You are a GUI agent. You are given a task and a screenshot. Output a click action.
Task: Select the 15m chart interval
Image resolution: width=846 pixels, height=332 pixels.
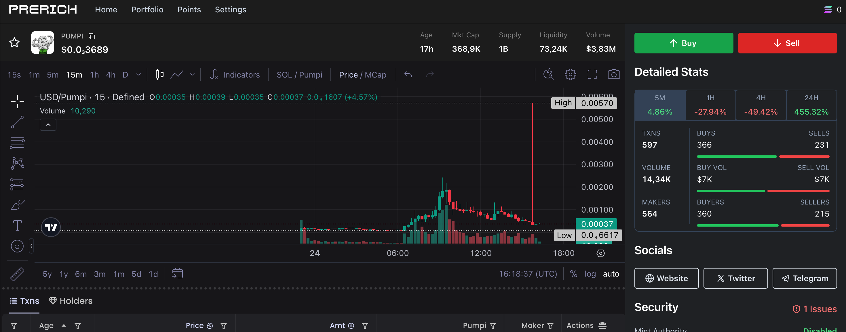point(74,75)
